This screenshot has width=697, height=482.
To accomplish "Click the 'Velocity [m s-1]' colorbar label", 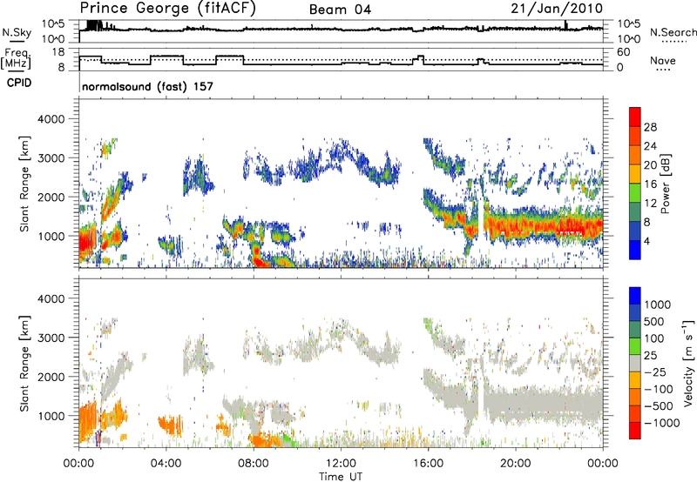I will pos(688,363).
